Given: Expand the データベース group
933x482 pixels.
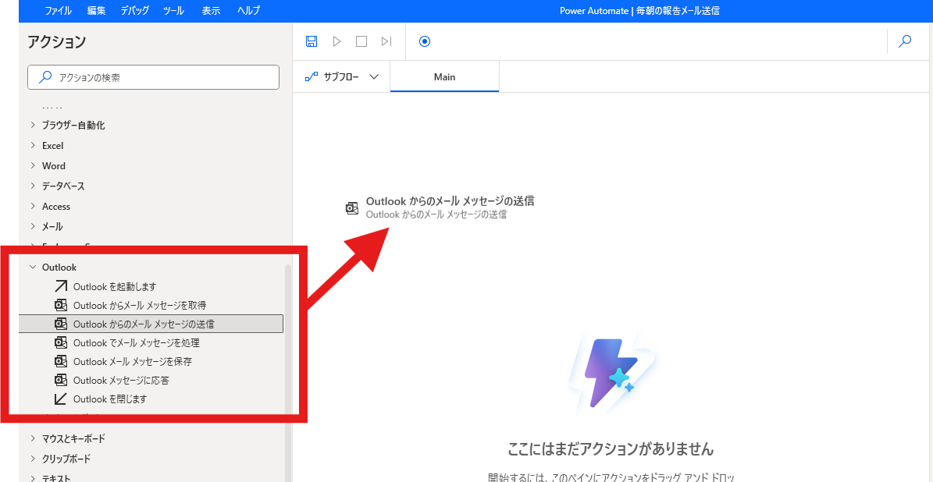Looking at the screenshot, I should click(x=33, y=186).
